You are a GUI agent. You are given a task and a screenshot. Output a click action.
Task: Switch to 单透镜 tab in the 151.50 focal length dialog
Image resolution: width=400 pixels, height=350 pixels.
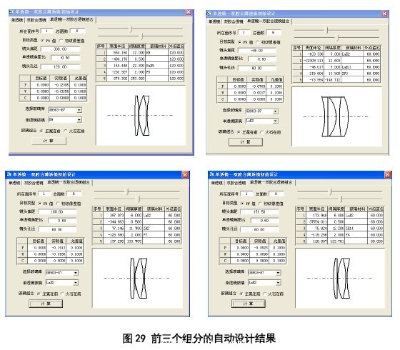coord(217,183)
